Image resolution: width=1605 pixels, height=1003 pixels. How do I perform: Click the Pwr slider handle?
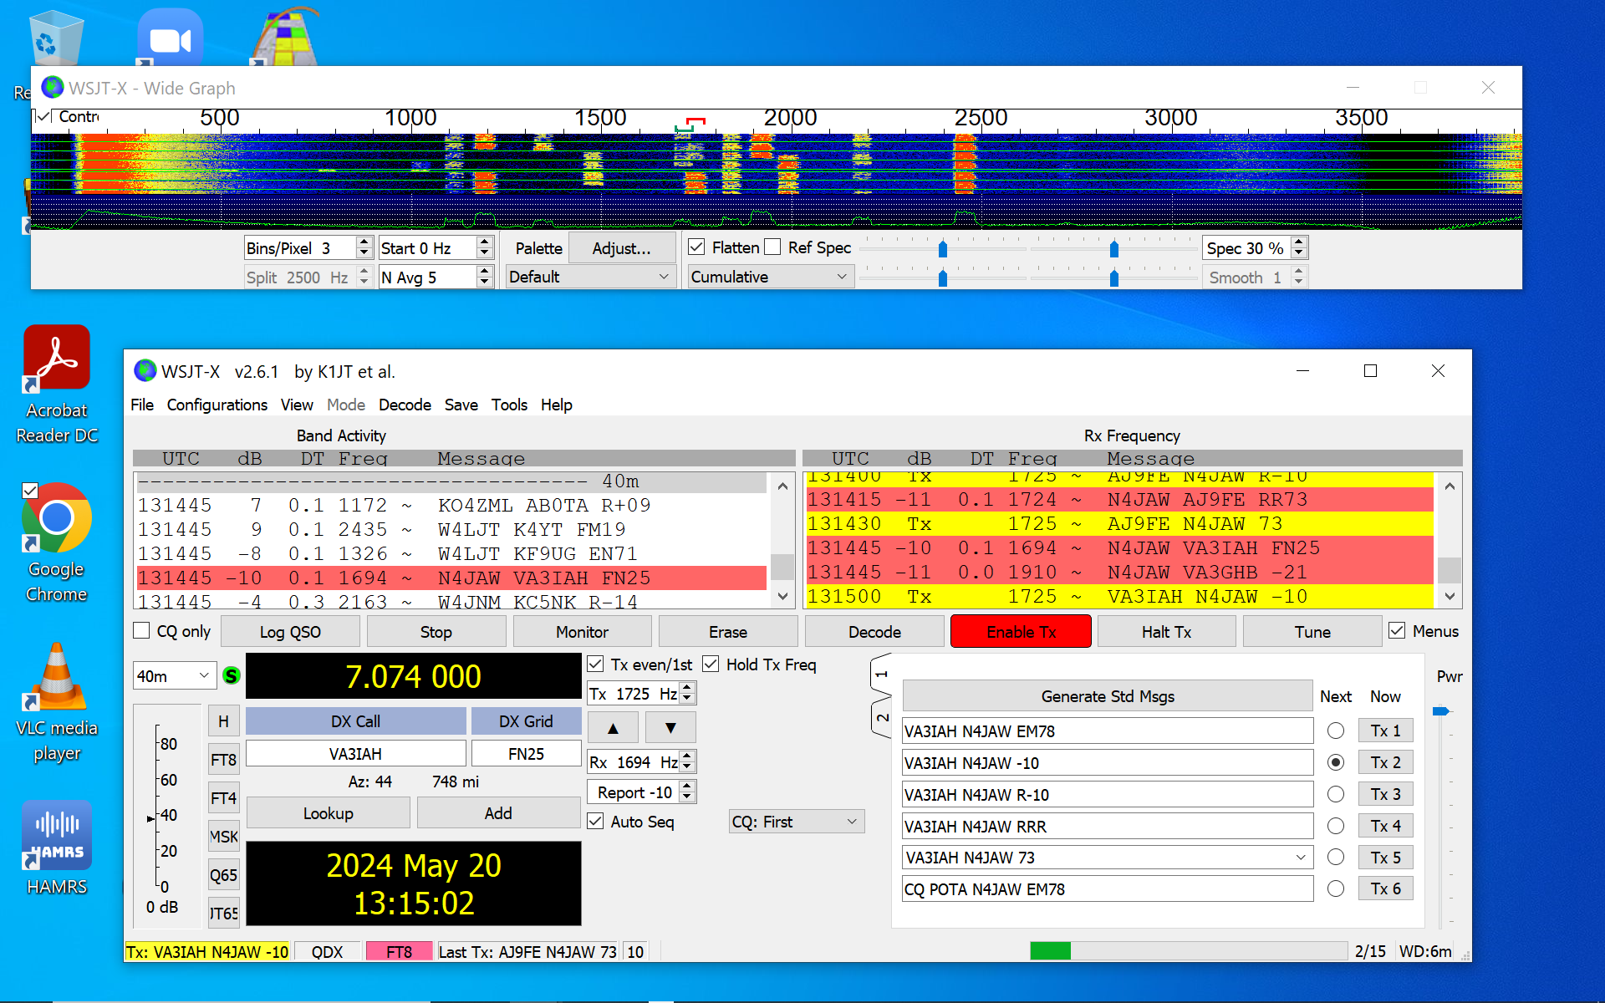click(1440, 711)
